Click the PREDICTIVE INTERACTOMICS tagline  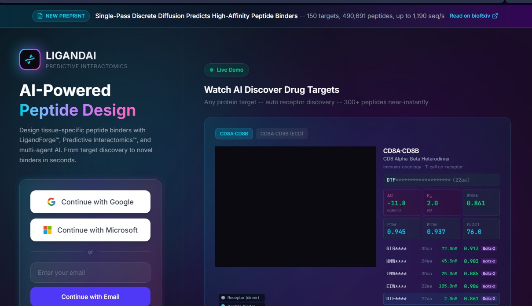point(87,66)
